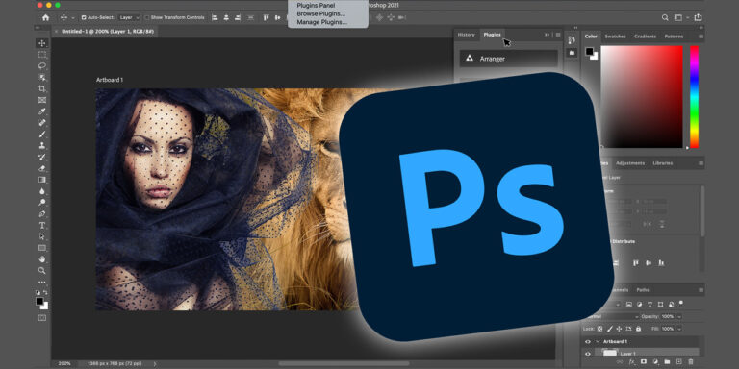Activate the Zoom tool in toolbar
The height and width of the screenshot is (369, 739).
click(42, 271)
